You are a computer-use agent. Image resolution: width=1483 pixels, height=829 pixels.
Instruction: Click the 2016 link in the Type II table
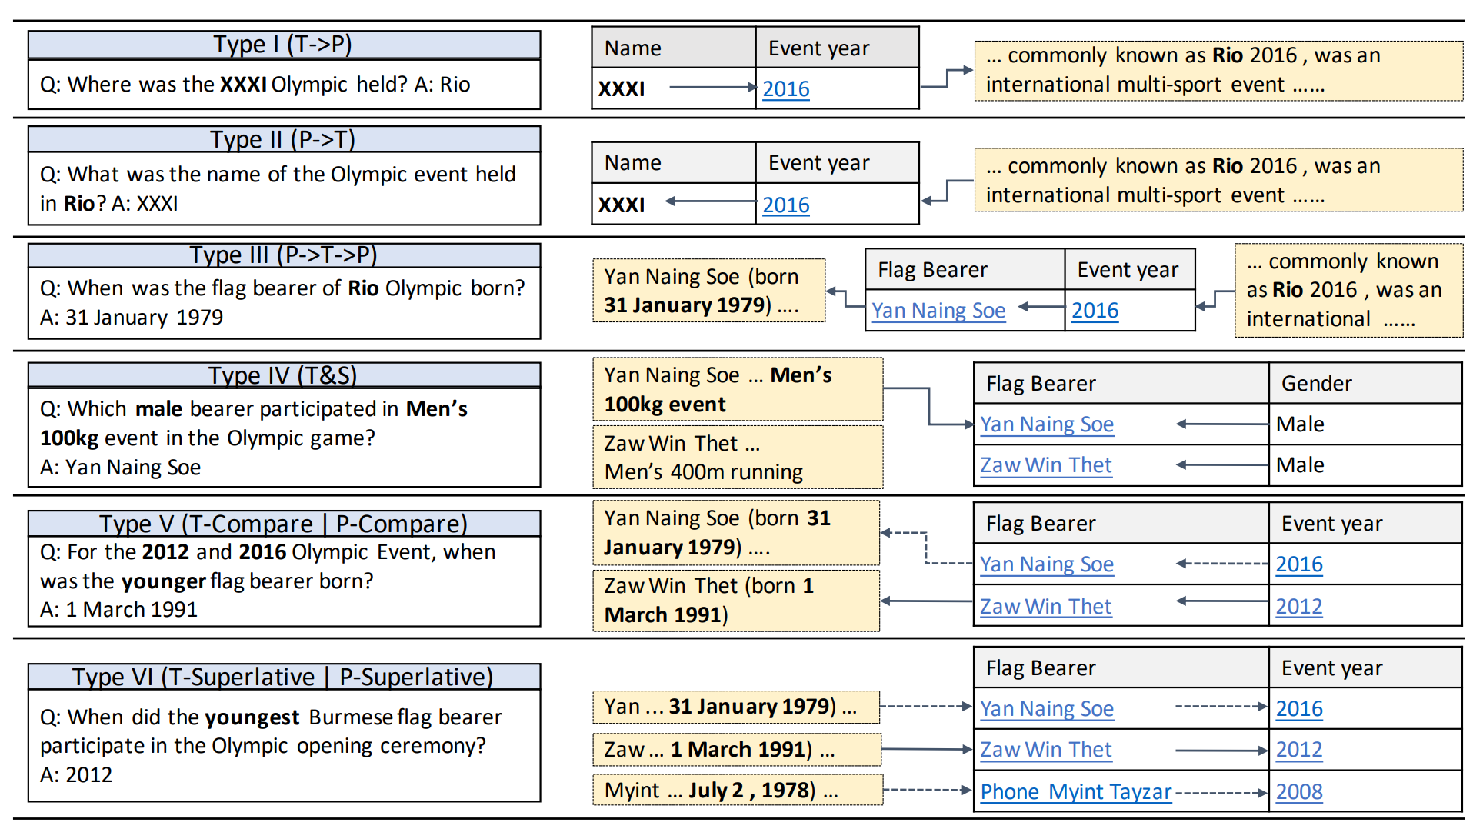785,205
